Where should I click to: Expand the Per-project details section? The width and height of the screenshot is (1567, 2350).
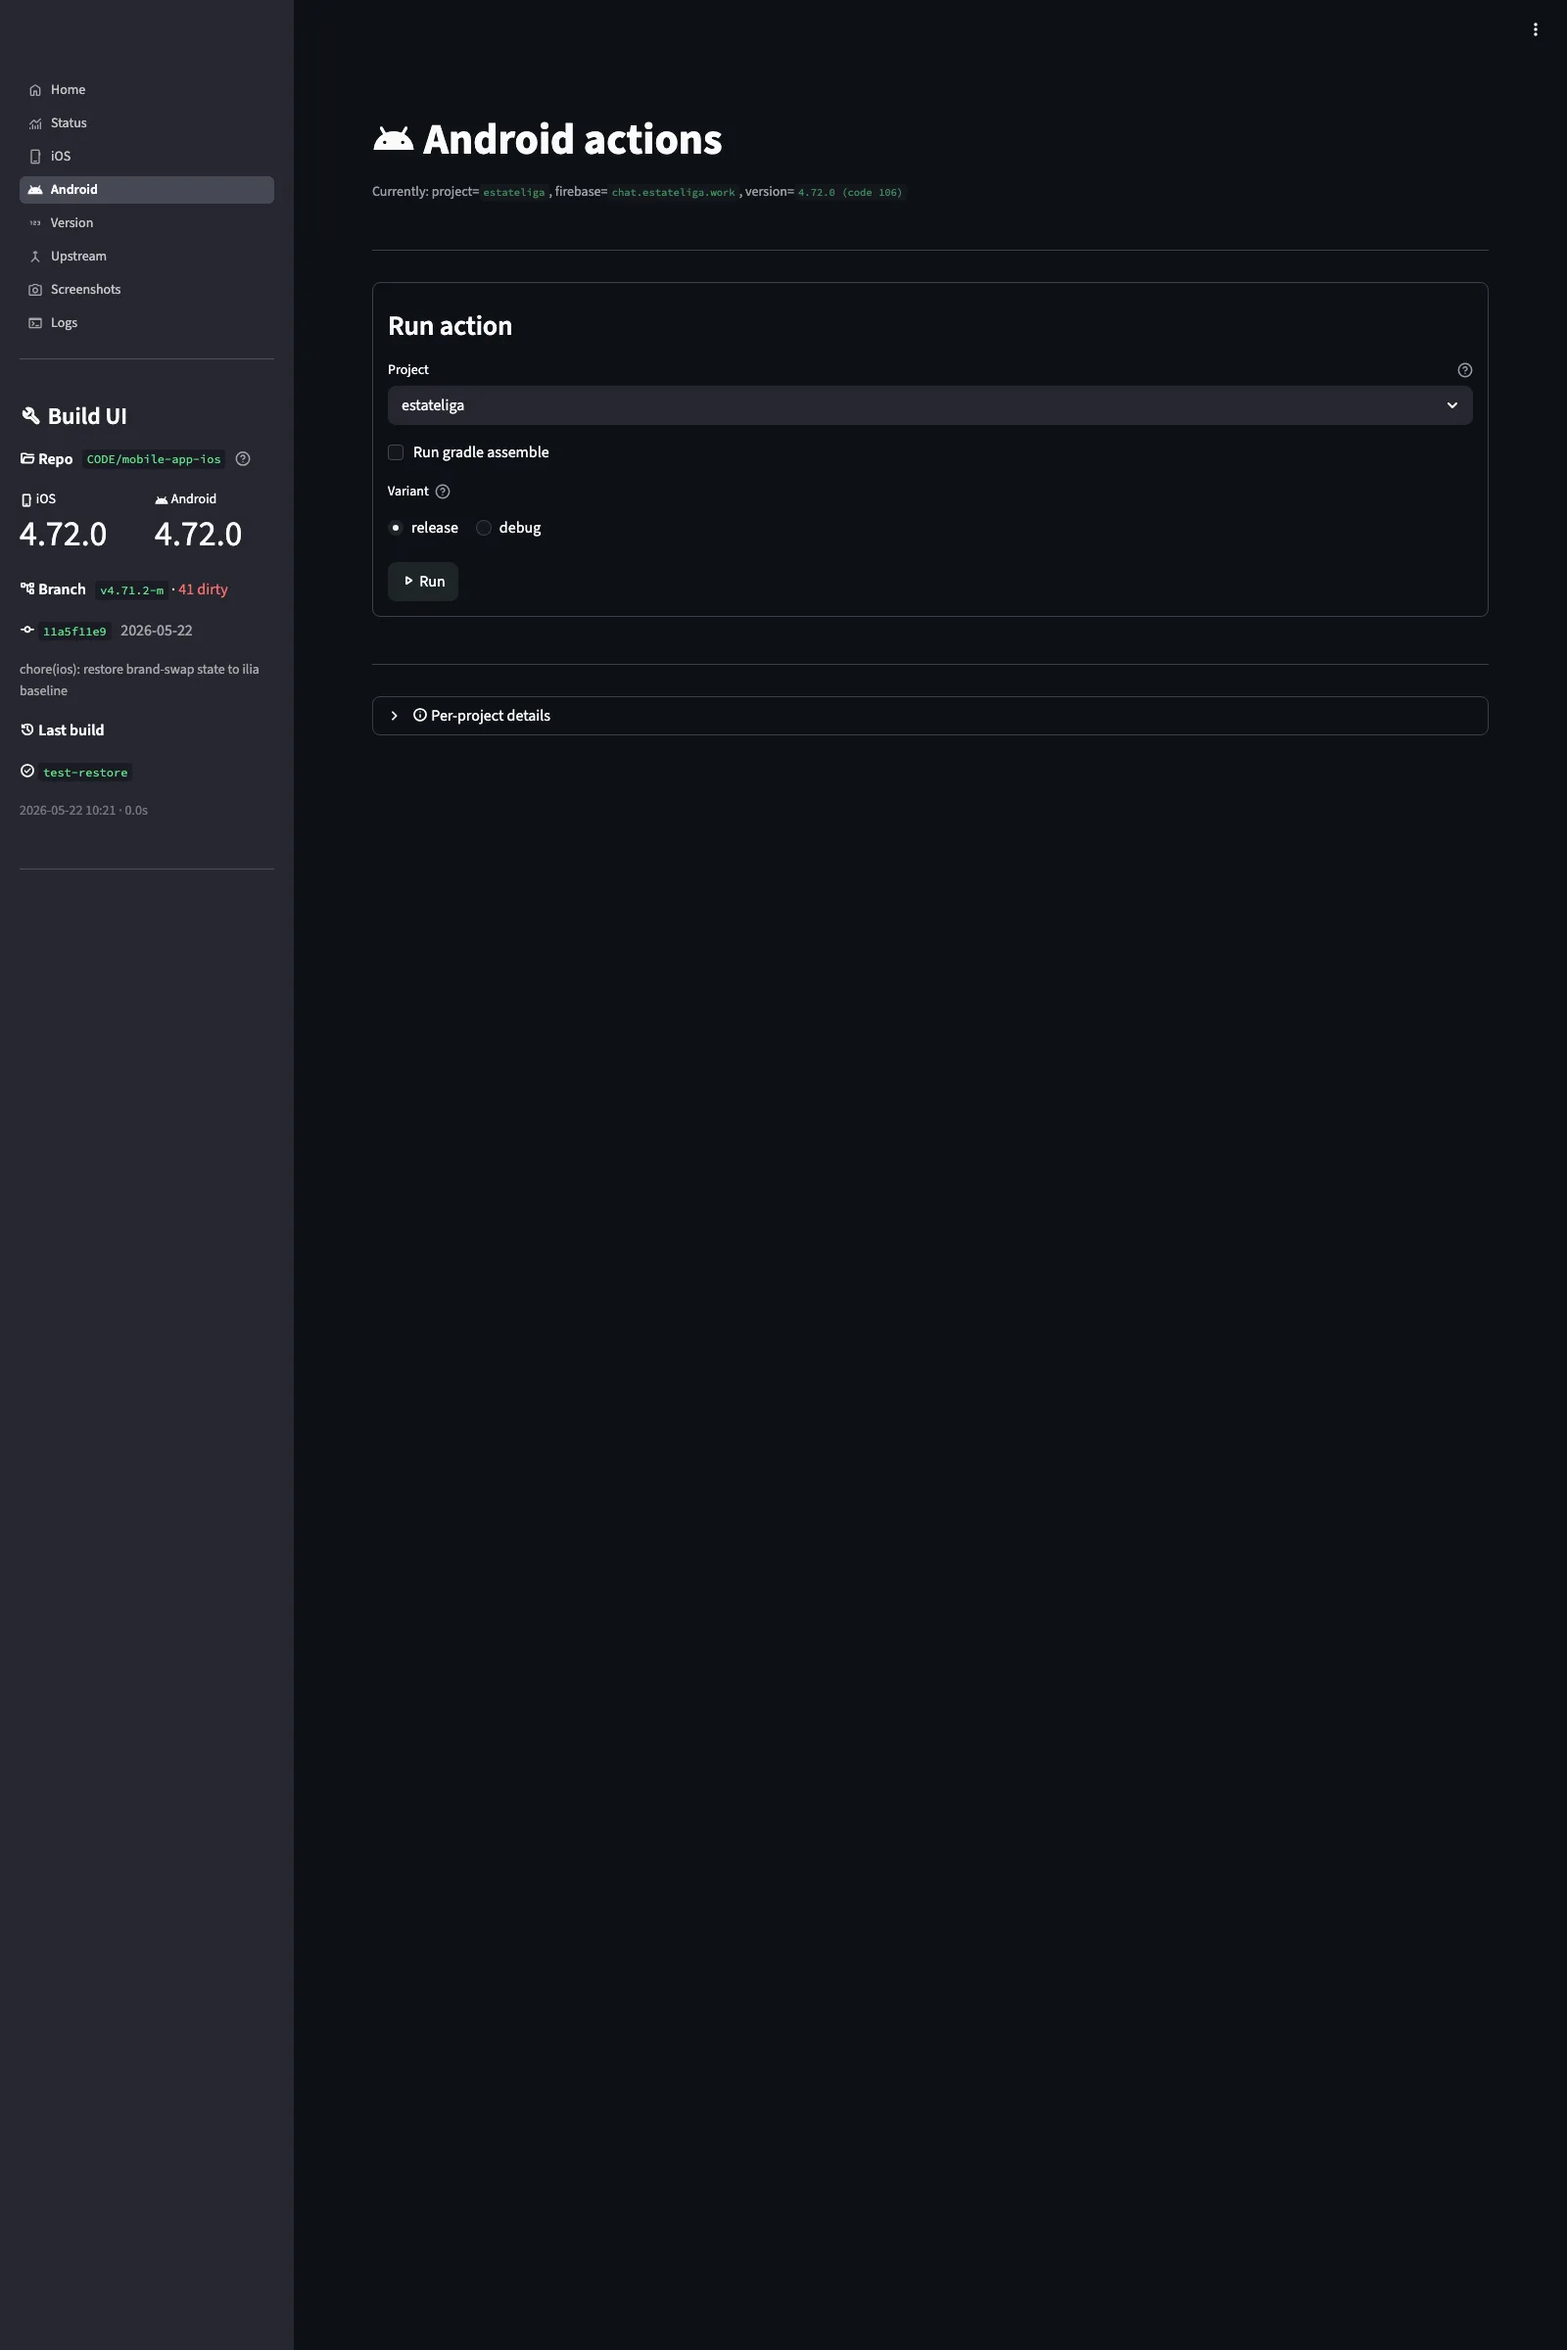929,716
